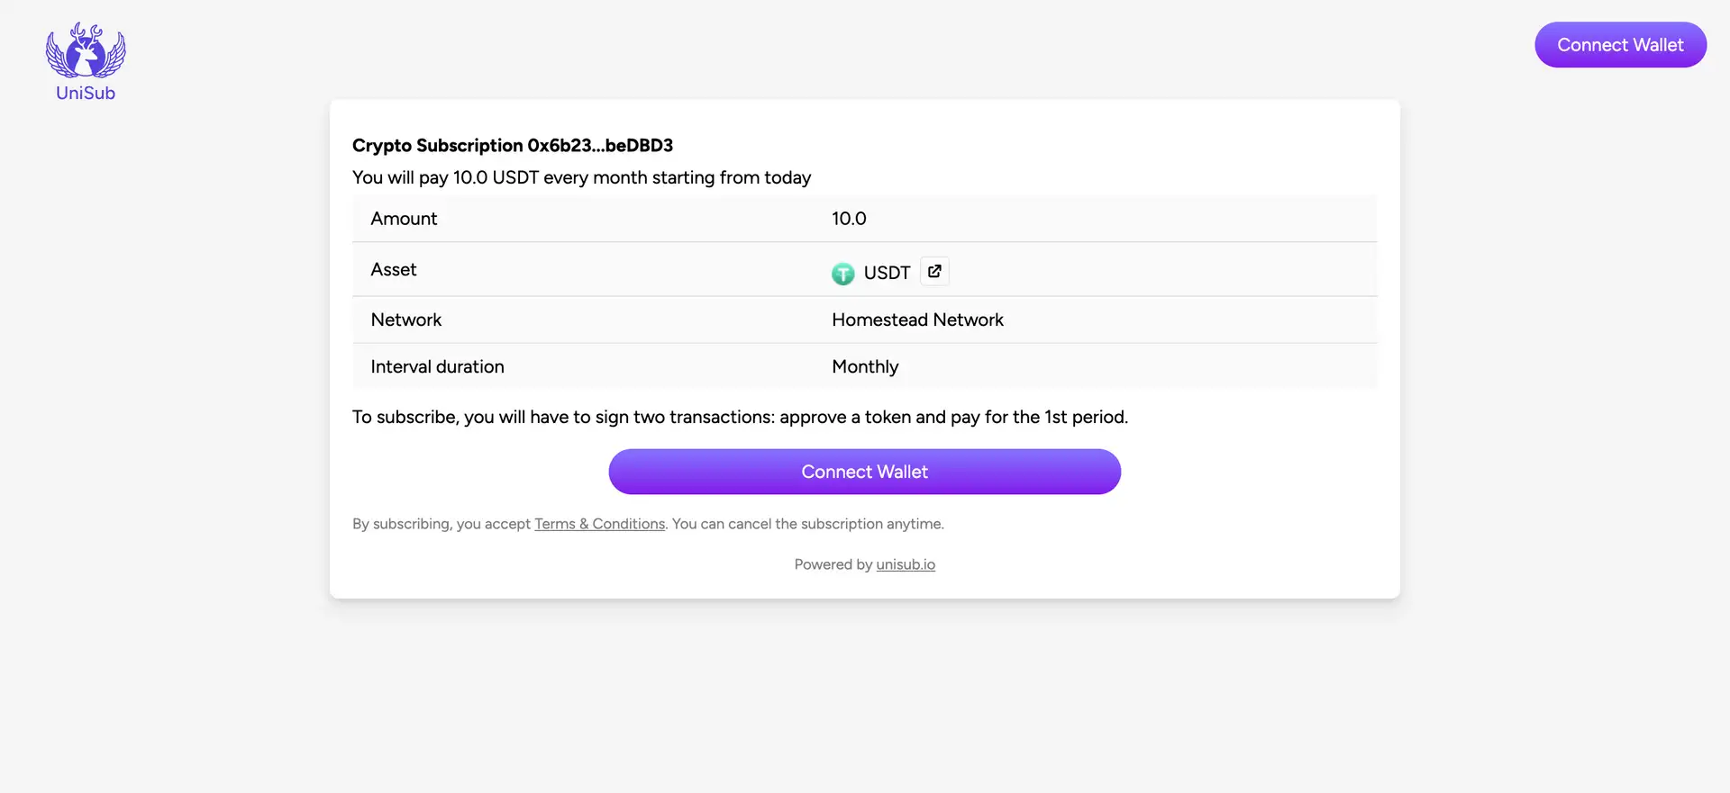Click the UniSub deer logo icon
The image size is (1730, 793).
(86, 51)
